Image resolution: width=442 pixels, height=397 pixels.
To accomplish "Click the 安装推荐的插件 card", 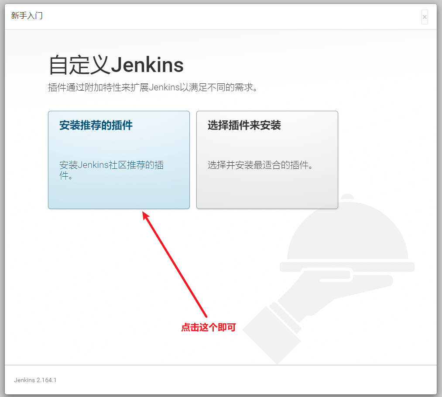I will tap(119, 160).
